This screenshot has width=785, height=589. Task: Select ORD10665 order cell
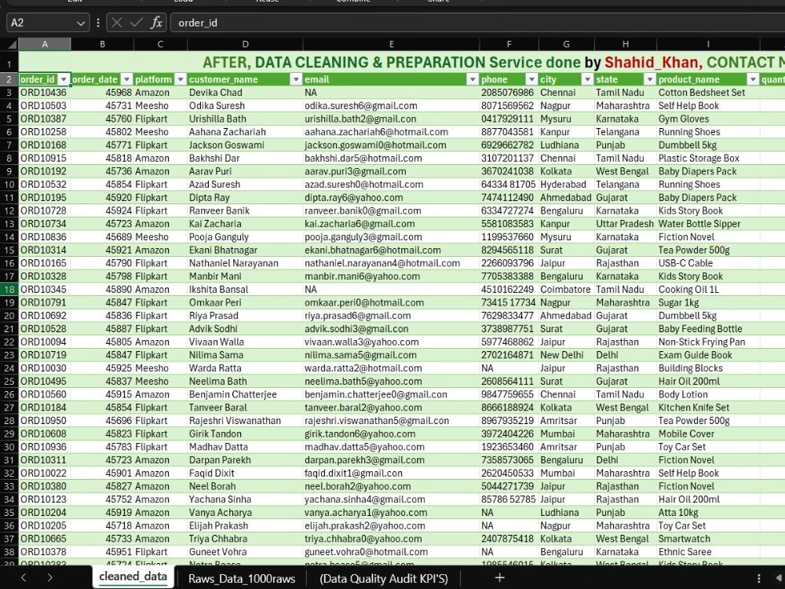[x=45, y=539]
